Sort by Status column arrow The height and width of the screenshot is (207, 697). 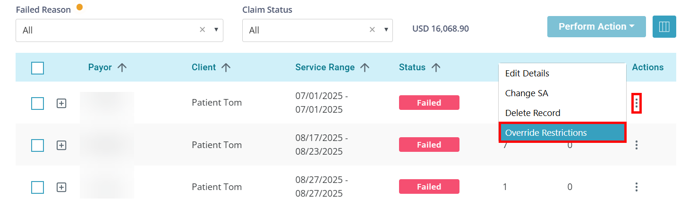click(436, 67)
